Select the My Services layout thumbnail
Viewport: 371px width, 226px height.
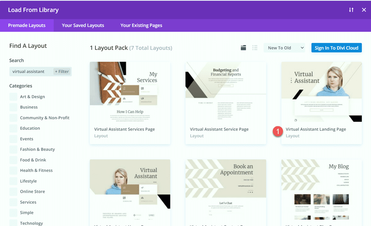tap(130, 92)
